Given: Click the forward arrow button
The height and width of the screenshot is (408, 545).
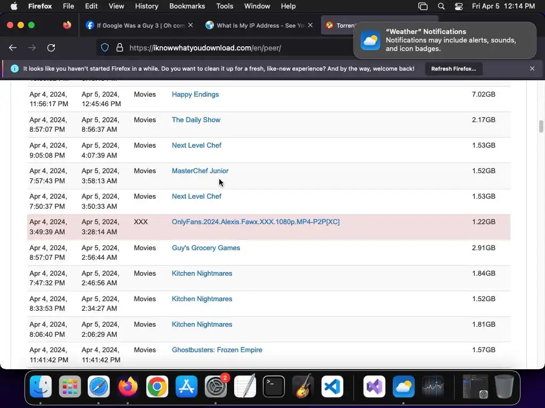Looking at the screenshot, I should [32, 47].
